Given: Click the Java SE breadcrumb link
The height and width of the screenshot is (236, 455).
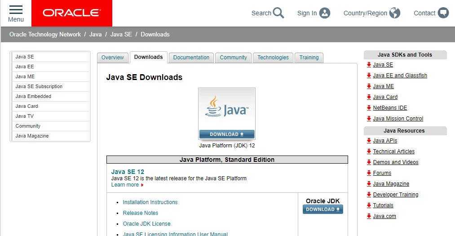Looking at the screenshot, I should click(x=121, y=34).
